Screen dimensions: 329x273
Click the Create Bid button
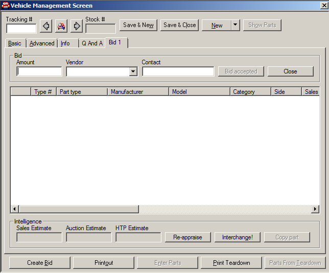pos(40,263)
